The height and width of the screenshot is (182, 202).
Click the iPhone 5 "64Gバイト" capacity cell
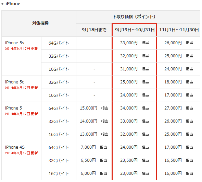[59, 109]
